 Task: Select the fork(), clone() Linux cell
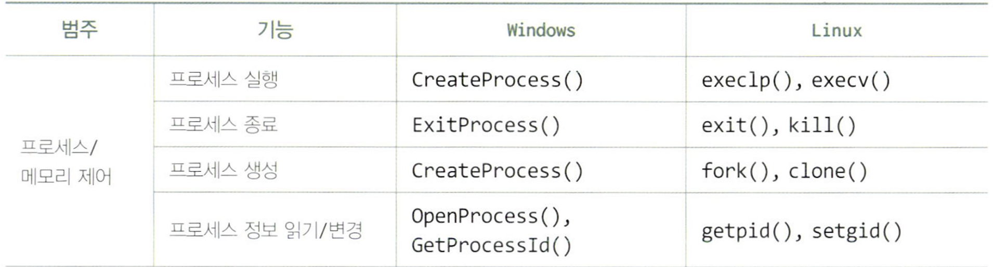coord(784,171)
